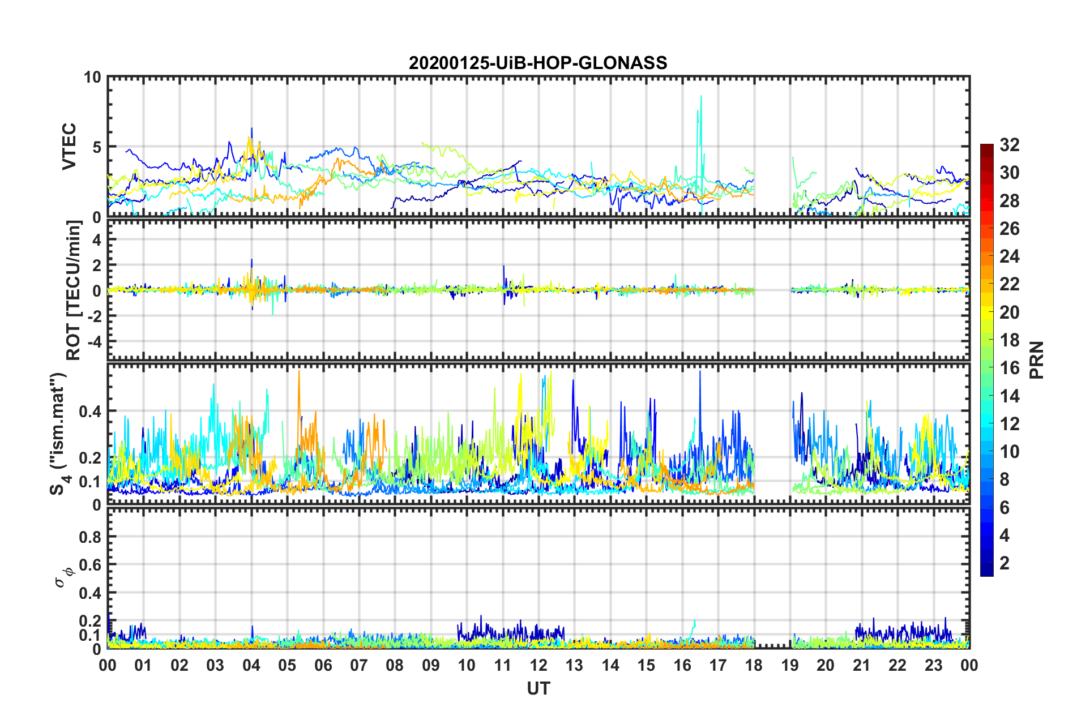The width and height of the screenshot is (1077, 720).
Task: Click the plot title 20200125-UiB-HOP-GLONASS
Action: 538,62
